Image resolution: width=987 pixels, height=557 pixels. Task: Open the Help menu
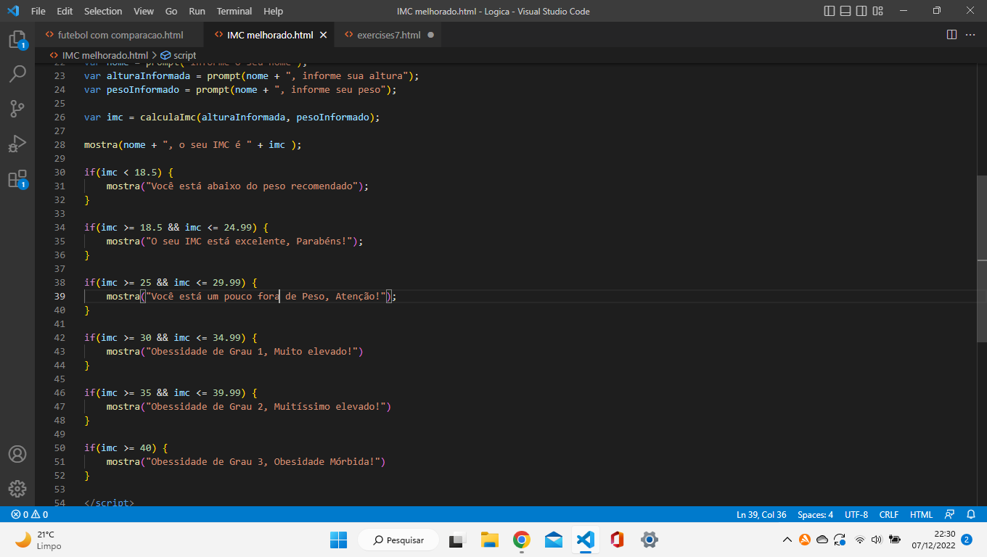[x=274, y=11]
